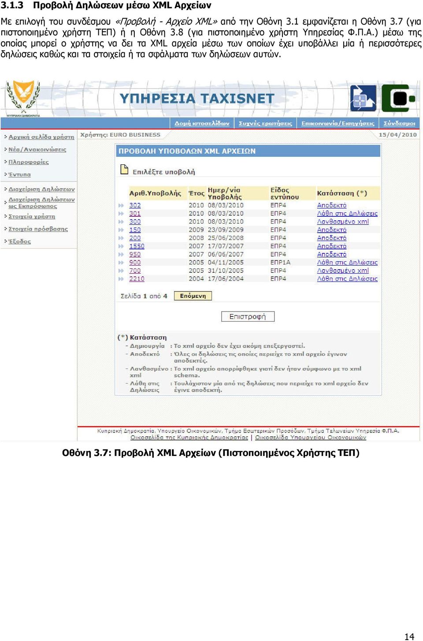Open submission number 2210
This screenshot has width=423, height=641.
[x=137, y=279]
